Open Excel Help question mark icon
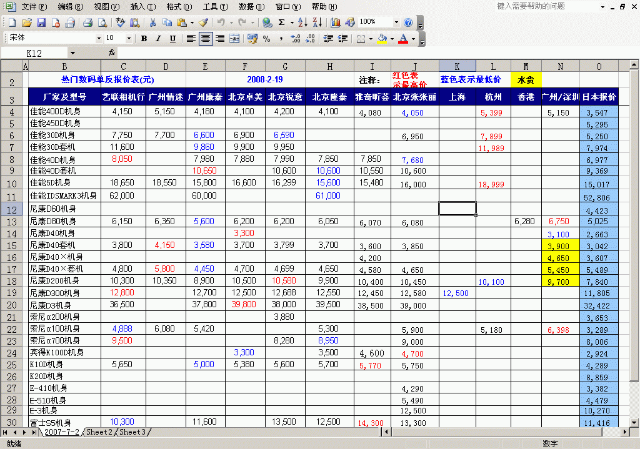The width and height of the screenshot is (640, 449). pyautogui.click(x=407, y=22)
